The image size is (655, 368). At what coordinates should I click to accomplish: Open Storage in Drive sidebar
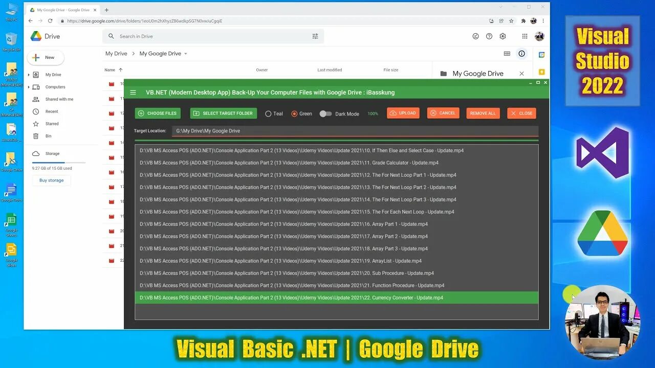[x=52, y=153]
